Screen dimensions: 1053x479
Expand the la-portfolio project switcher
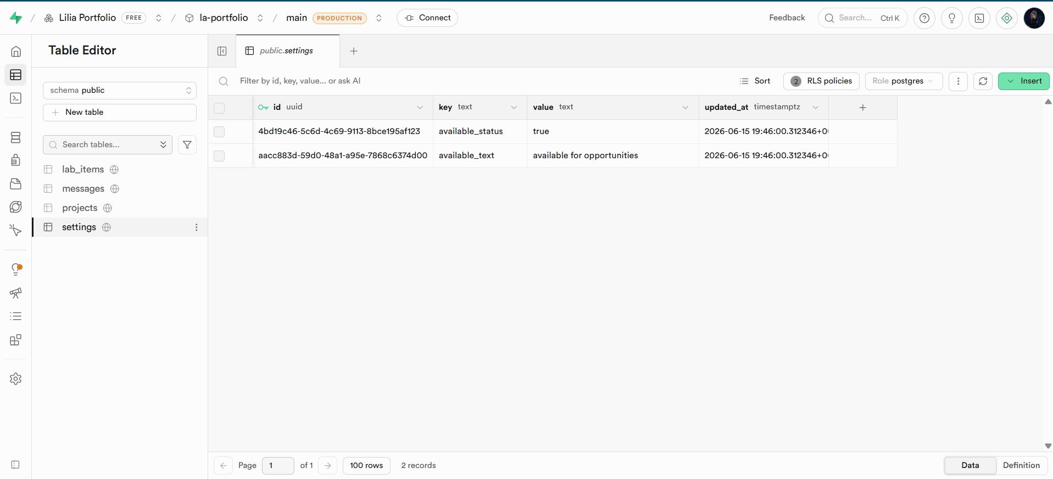point(260,18)
